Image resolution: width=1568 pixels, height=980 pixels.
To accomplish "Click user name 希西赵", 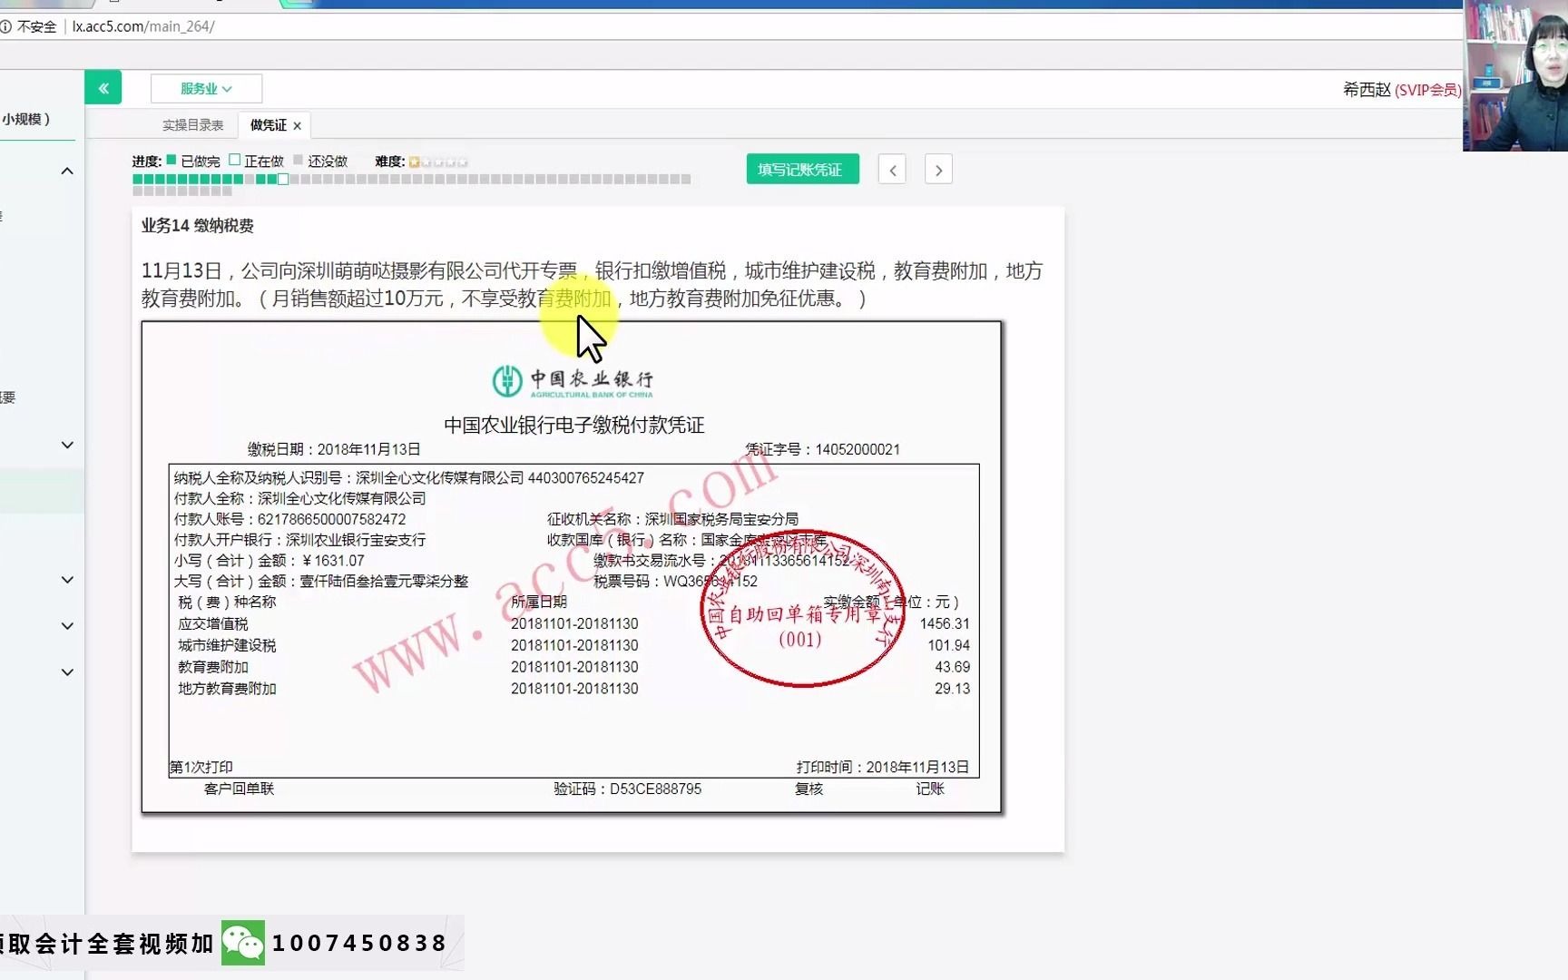I will click(1367, 89).
